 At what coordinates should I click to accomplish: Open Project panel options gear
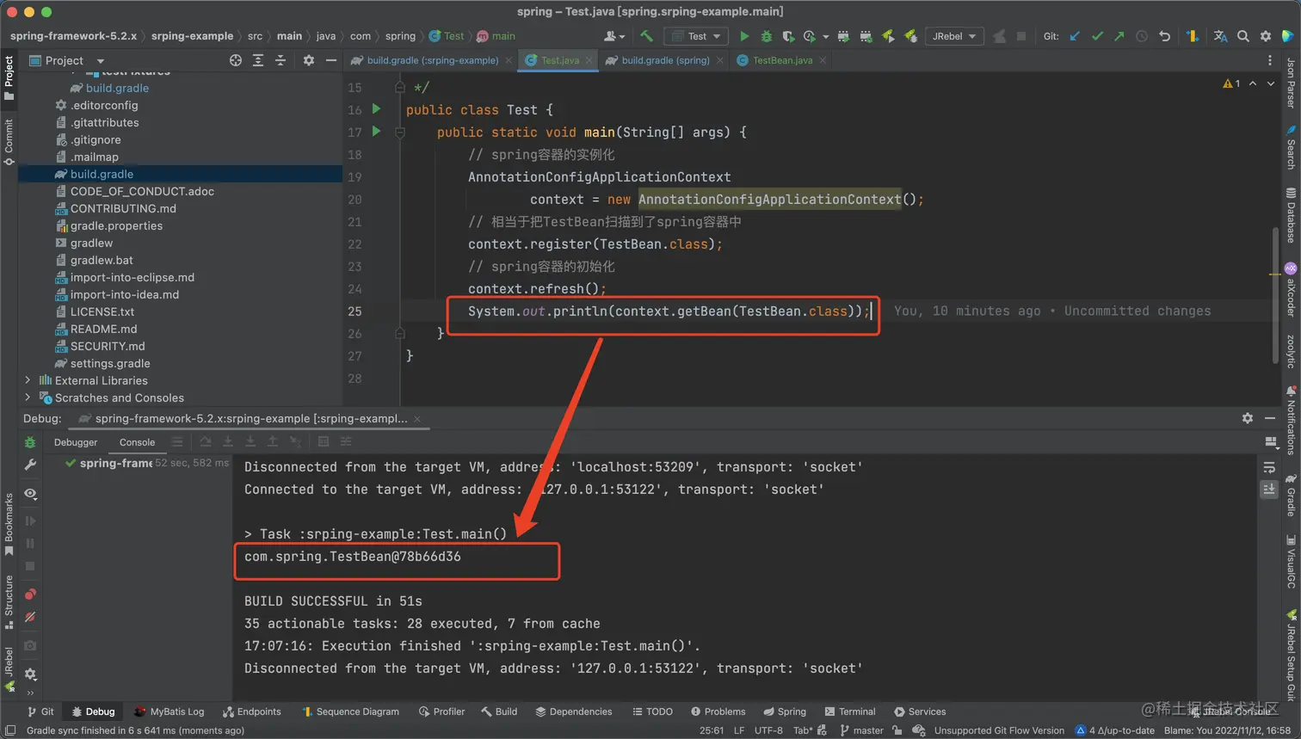(x=309, y=60)
